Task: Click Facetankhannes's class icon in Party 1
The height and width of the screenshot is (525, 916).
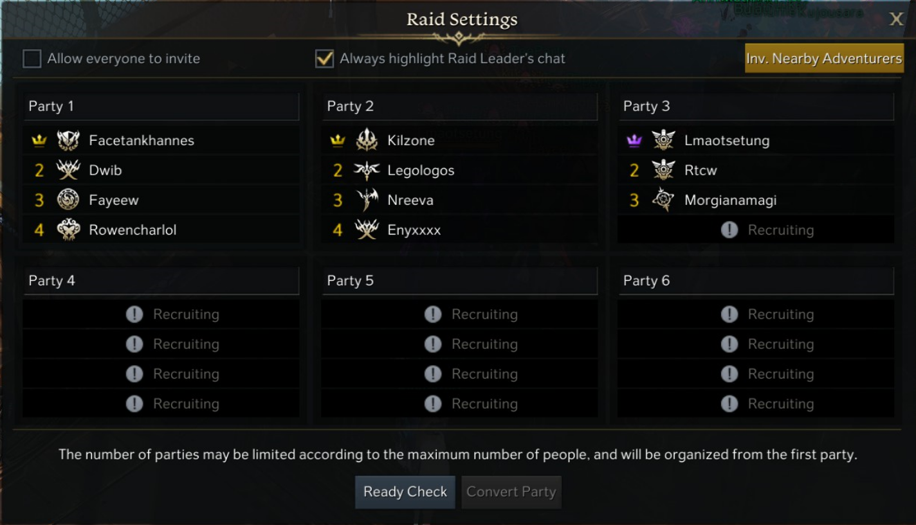Action: [68, 140]
